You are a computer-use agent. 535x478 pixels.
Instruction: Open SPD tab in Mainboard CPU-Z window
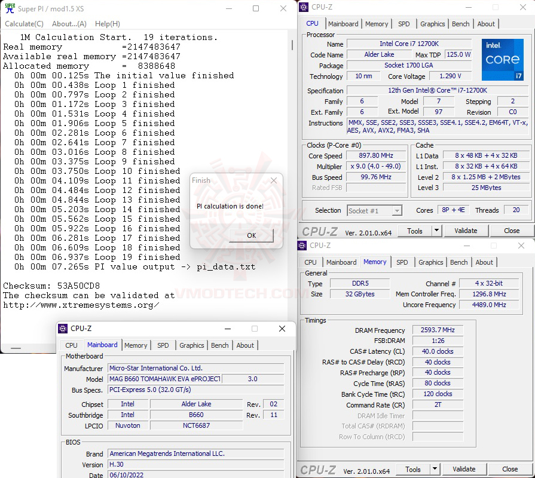point(163,345)
